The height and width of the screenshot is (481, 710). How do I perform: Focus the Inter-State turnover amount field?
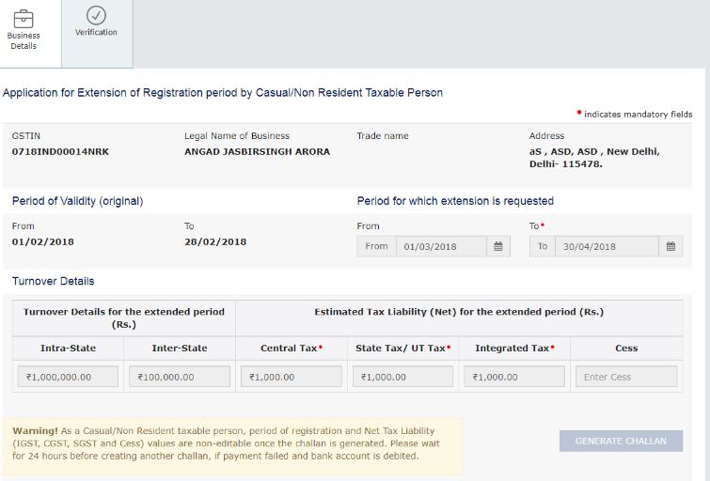pos(180,377)
